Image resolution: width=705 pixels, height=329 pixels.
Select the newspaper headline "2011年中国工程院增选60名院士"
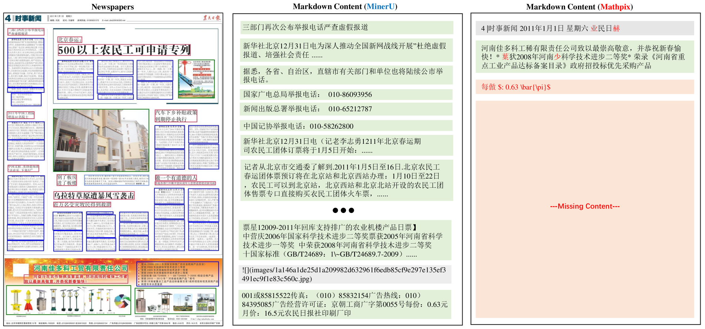pos(21,115)
